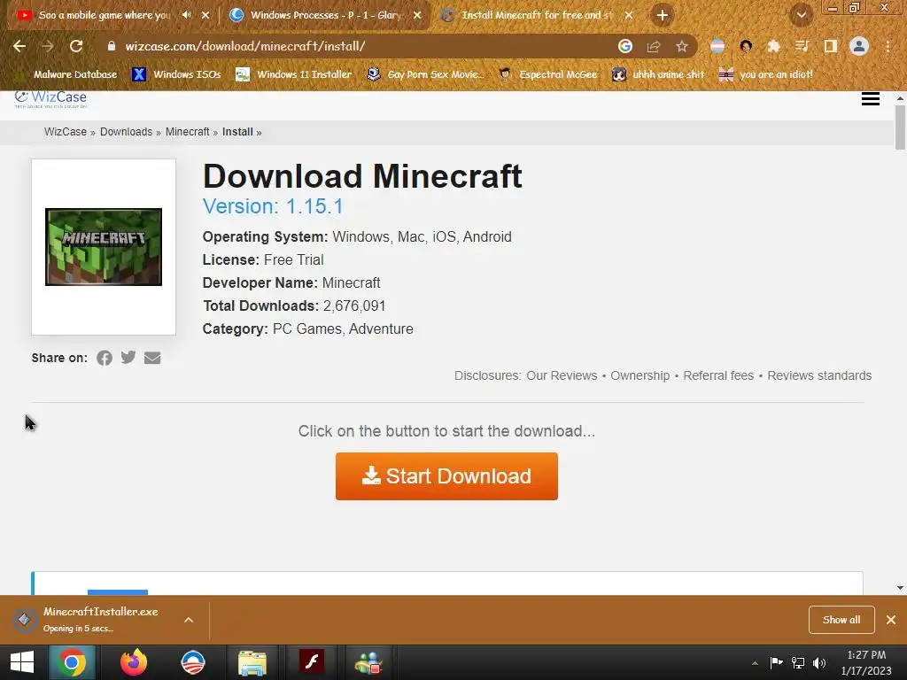Bookmark this page with the star icon
This screenshot has height=680, width=907.
click(682, 46)
